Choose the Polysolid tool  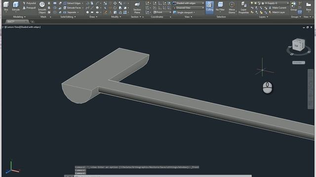coord(29,3)
